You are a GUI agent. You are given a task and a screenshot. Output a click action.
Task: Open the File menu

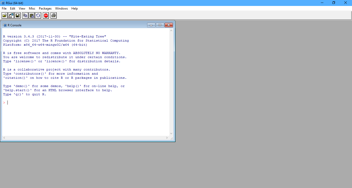tap(4, 9)
